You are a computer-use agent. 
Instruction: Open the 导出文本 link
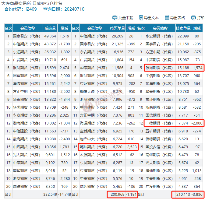[151, 18]
